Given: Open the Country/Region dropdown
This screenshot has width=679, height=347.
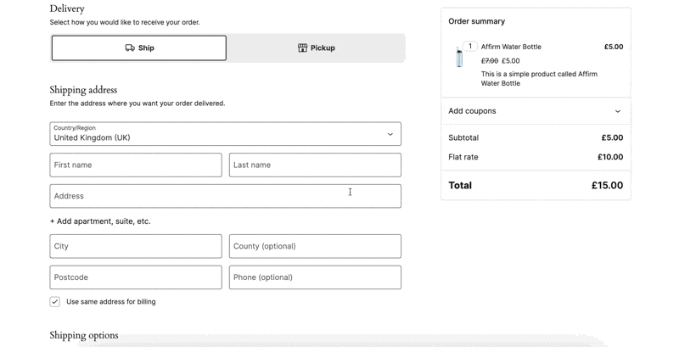Looking at the screenshot, I should coord(225,134).
